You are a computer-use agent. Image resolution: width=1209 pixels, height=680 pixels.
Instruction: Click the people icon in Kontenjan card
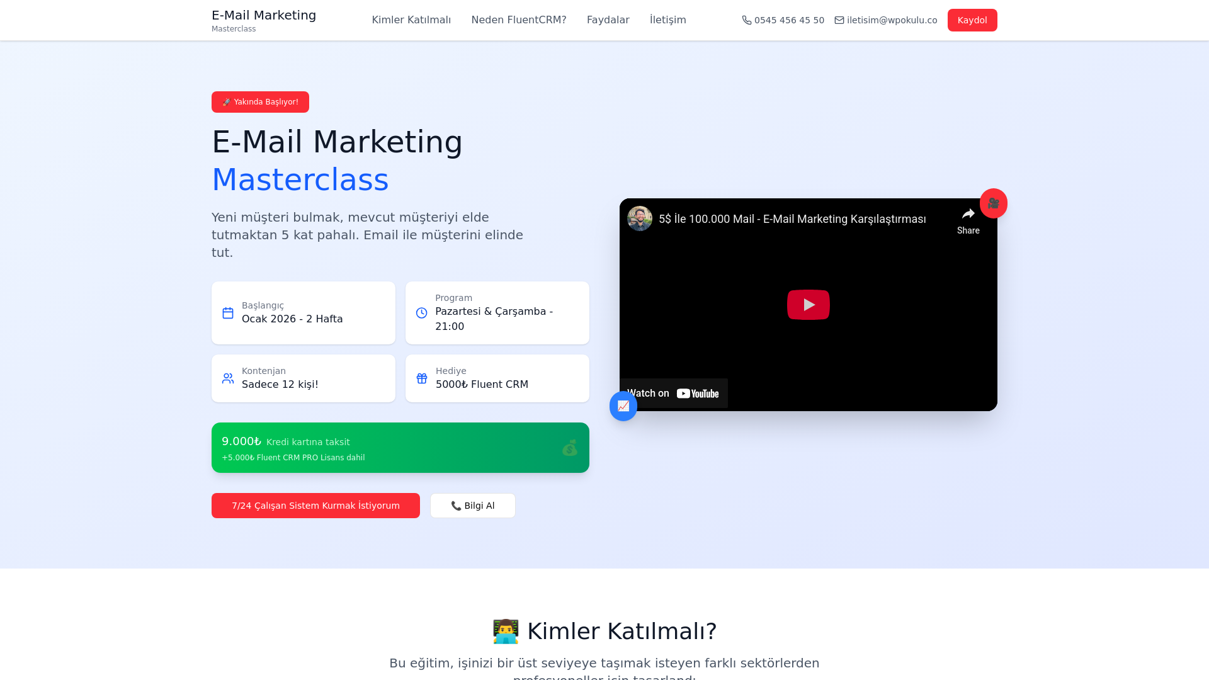pos(228,378)
